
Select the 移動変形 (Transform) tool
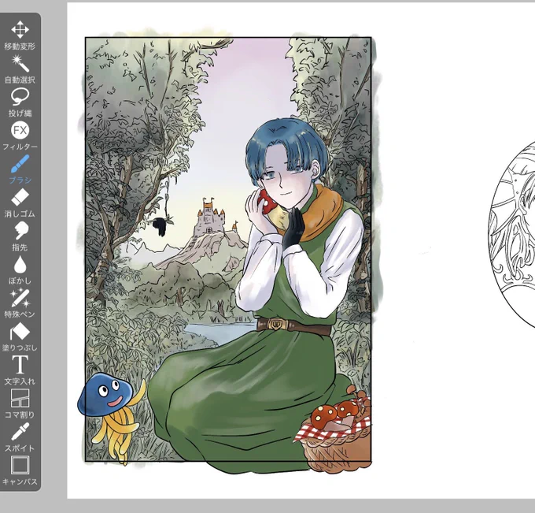tap(20, 35)
